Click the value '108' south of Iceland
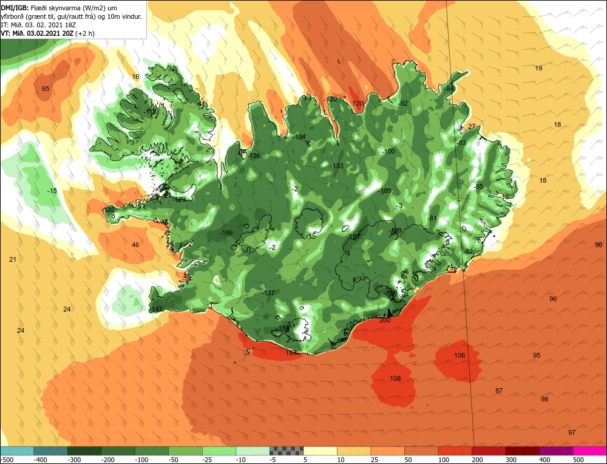607x464 pixels. (x=395, y=379)
